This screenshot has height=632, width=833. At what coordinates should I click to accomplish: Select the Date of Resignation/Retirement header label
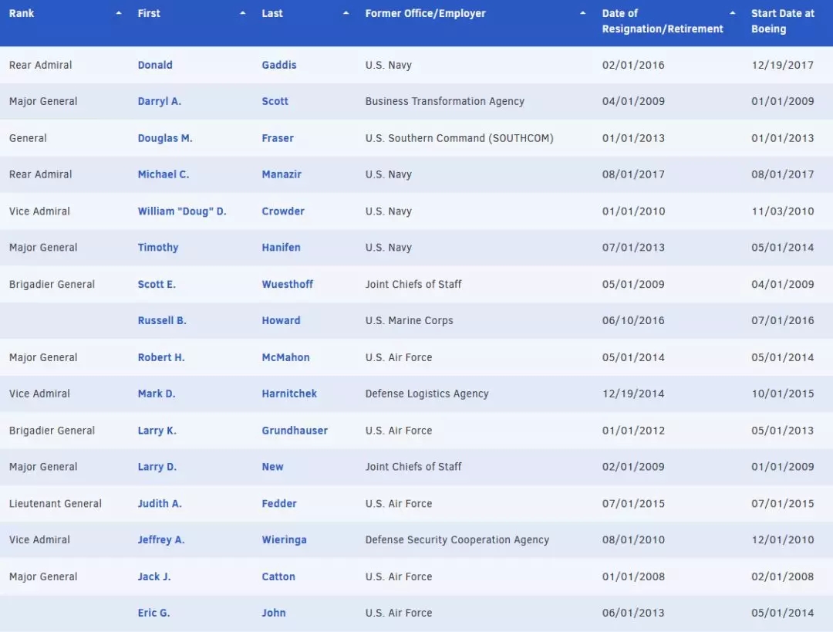[x=663, y=22]
